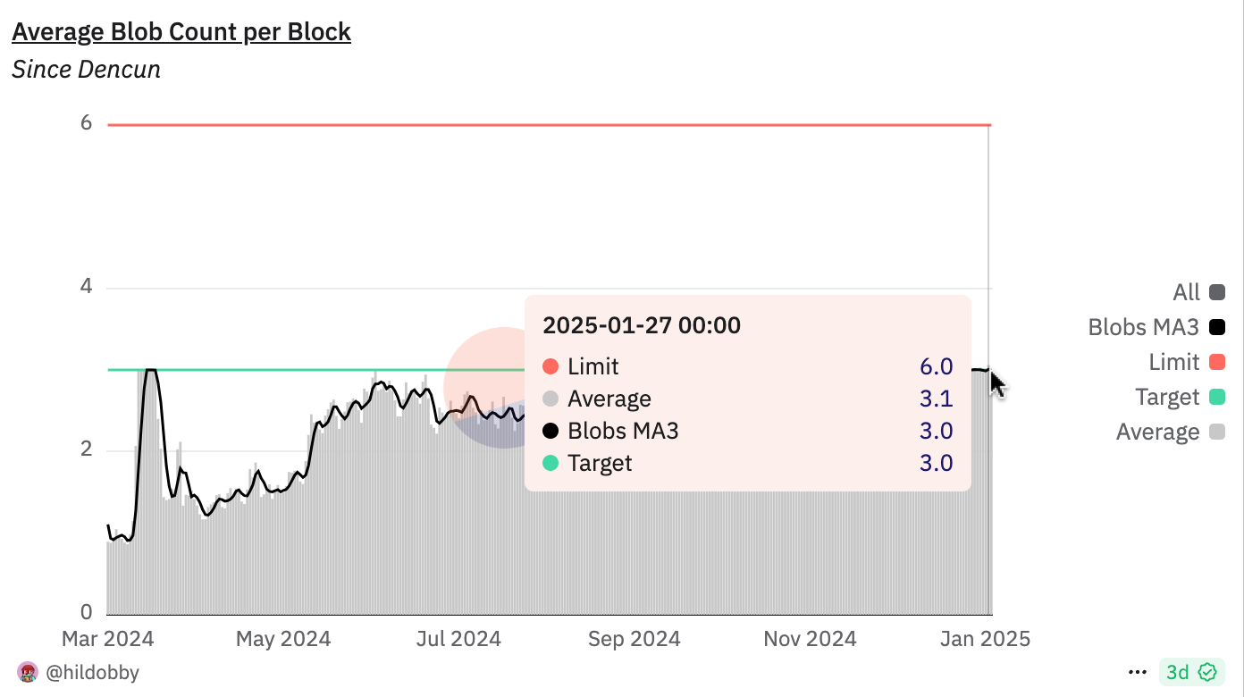The image size is (1244, 697).
Task: Click the green verified checkmark icon
Action: tap(1207, 672)
